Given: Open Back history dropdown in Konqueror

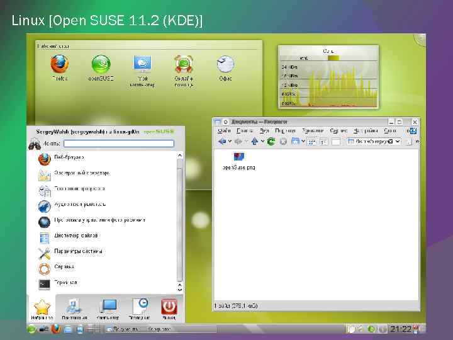Looking at the screenshot, I should (230, 142).
